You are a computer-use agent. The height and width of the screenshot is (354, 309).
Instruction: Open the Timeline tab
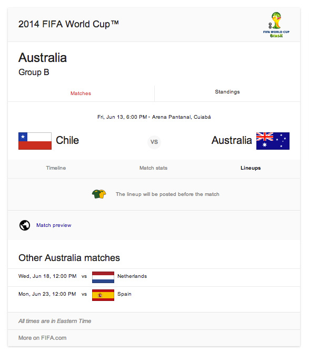click(x=56, y=168)
